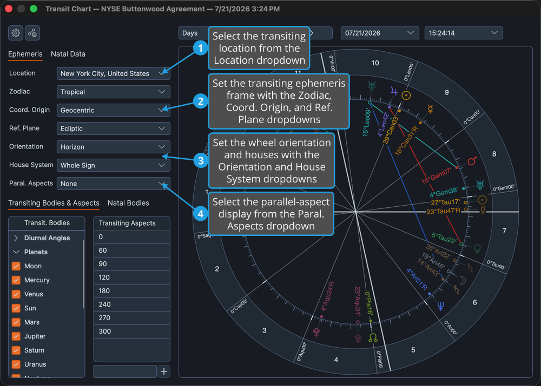Click the Transit. Bodies list scrollbar

[x=83, y=274]
